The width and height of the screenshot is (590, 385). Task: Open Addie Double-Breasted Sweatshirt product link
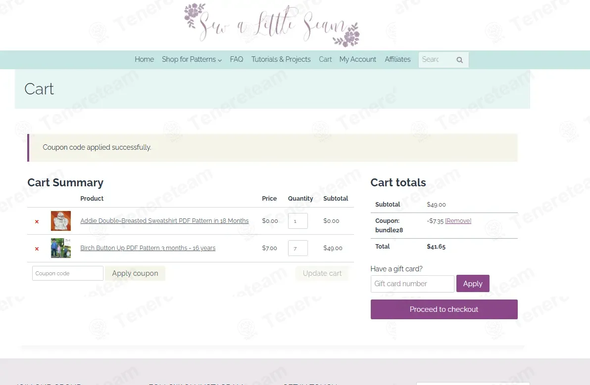pyautogui.click(x=164, y=221)
